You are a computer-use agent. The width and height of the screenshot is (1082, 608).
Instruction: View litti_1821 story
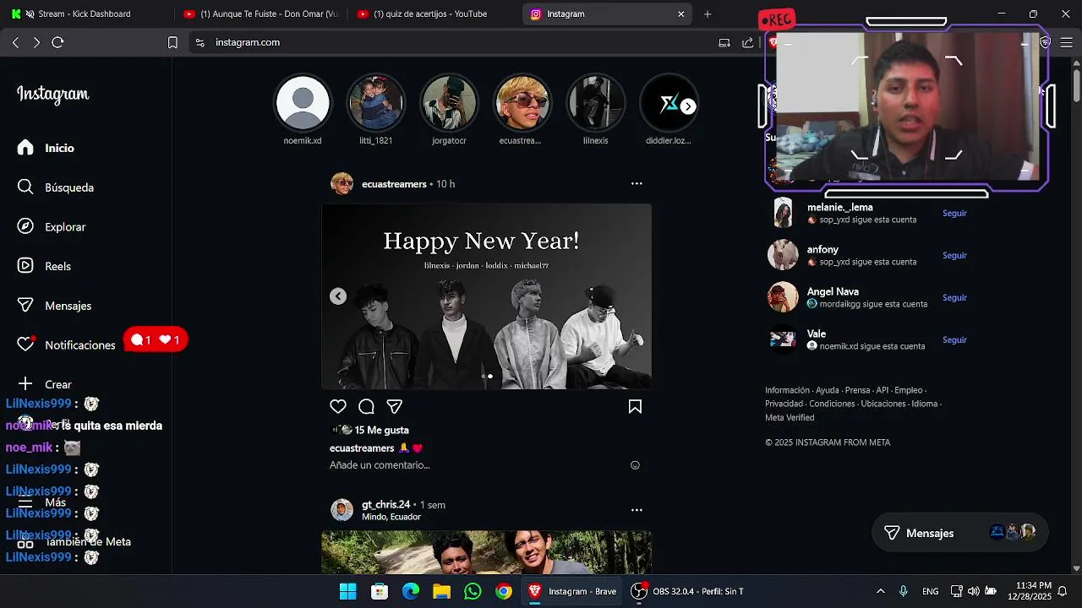376,103
